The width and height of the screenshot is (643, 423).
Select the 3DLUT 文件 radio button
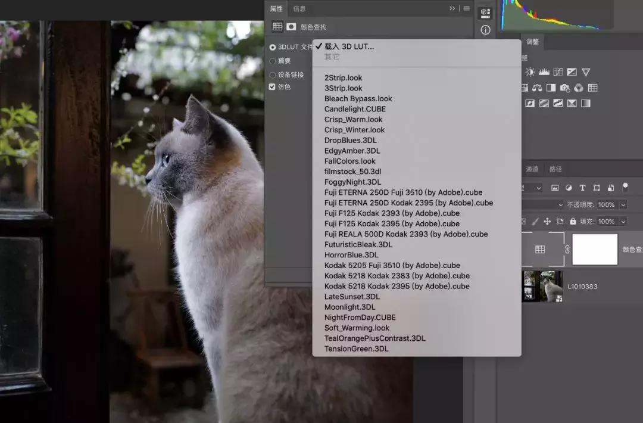273,47
